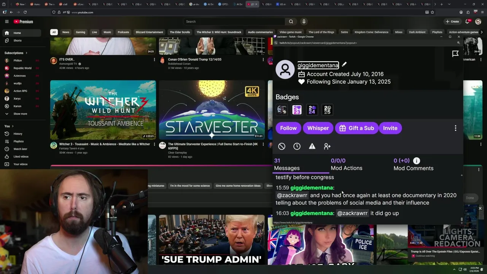487x274 pixels.
Task: Click the 'Give me some home renovation ideas' chip
Action: (x=238, y=186)
